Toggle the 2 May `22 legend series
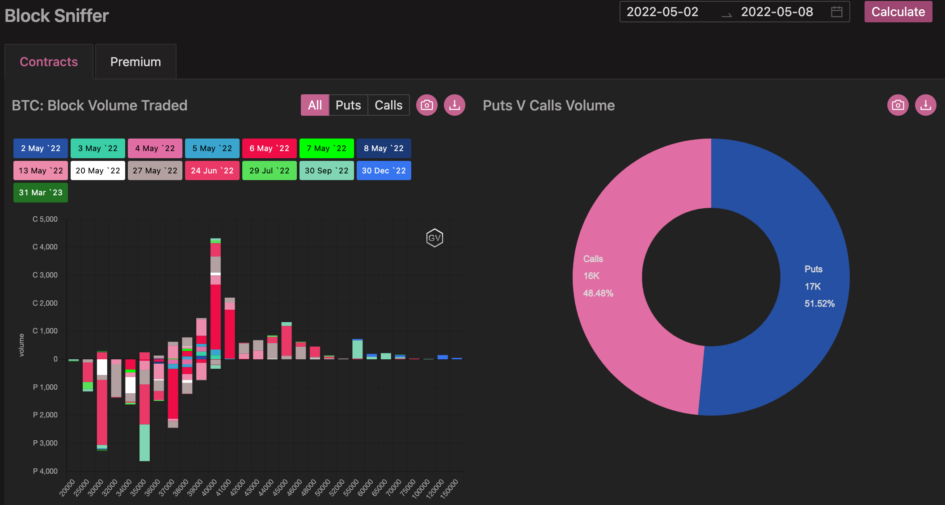This screenshot has height=505, width=945. 41,148
